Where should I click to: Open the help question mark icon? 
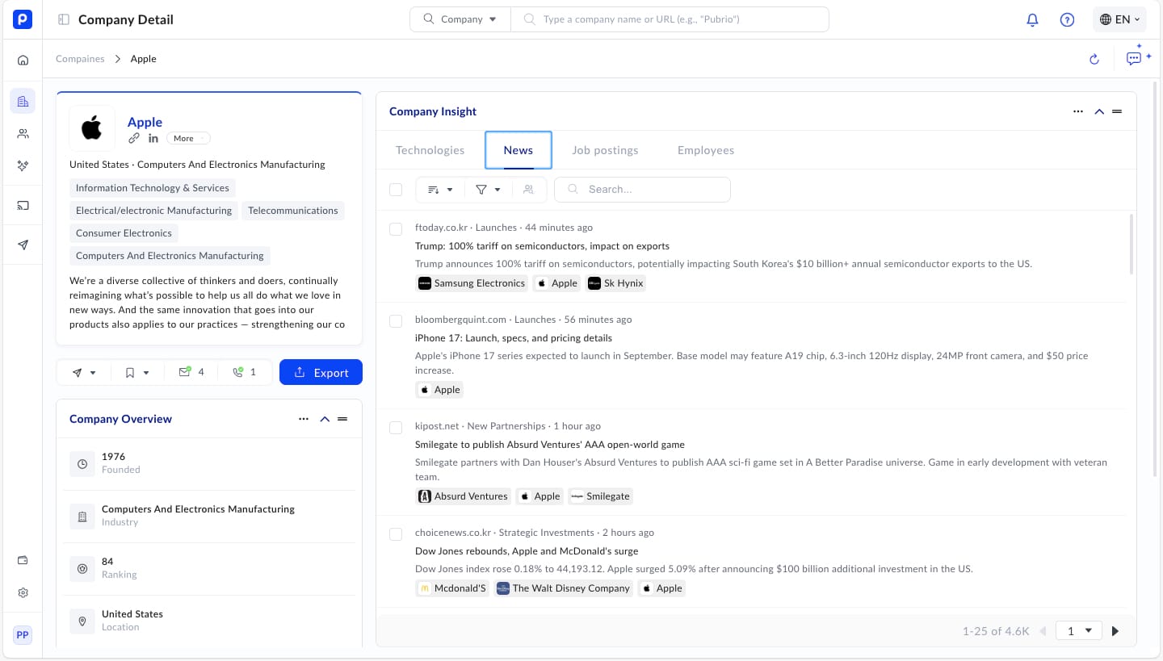click(x=1067, y=19)
